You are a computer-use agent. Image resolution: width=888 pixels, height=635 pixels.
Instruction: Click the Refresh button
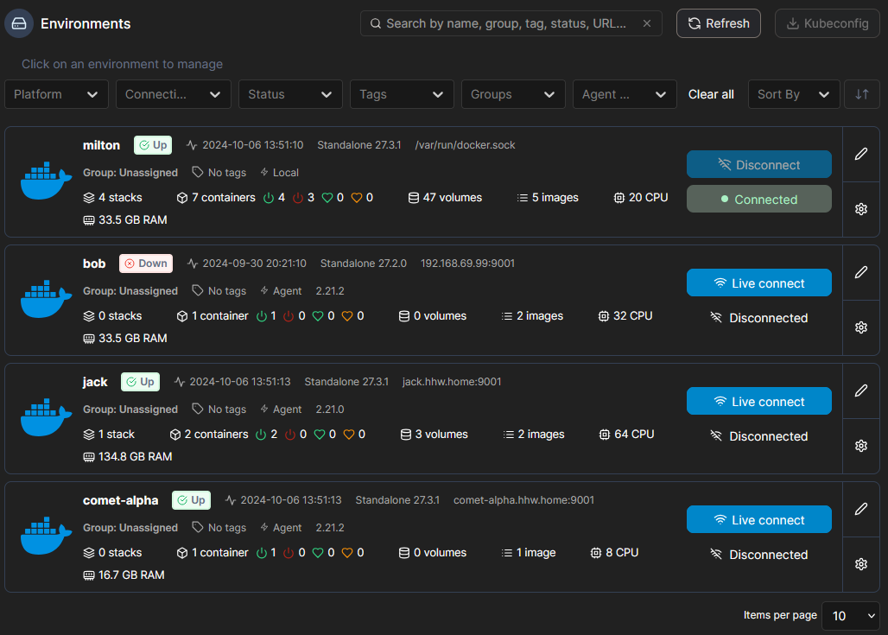click(x=718, y=23)
